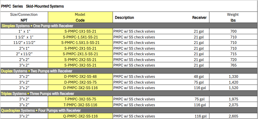Select the 1" x 1" size cell
This screenshot has height=119, width=258.
(x=24, y=31)
